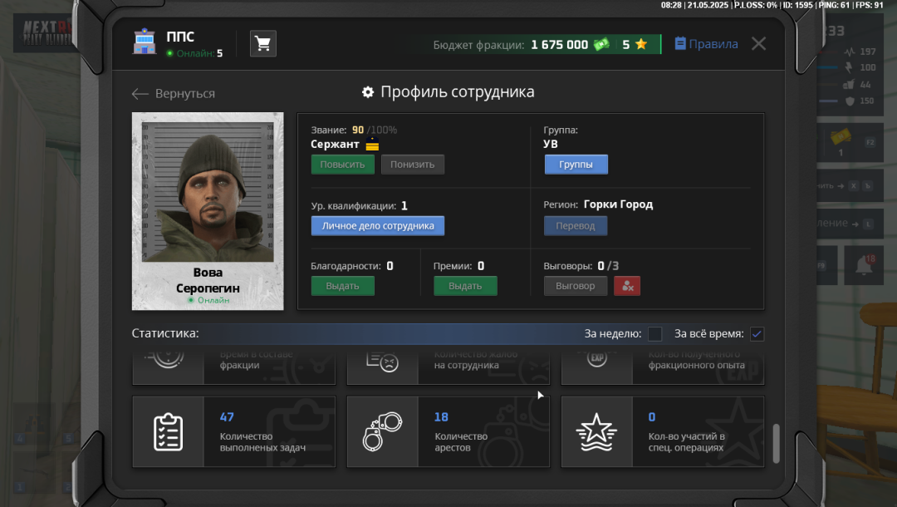The height and width of the screenshot is (507, 897).
Task: Toggle the 'За всё время' checkbox
Action: tap(757, 334)
